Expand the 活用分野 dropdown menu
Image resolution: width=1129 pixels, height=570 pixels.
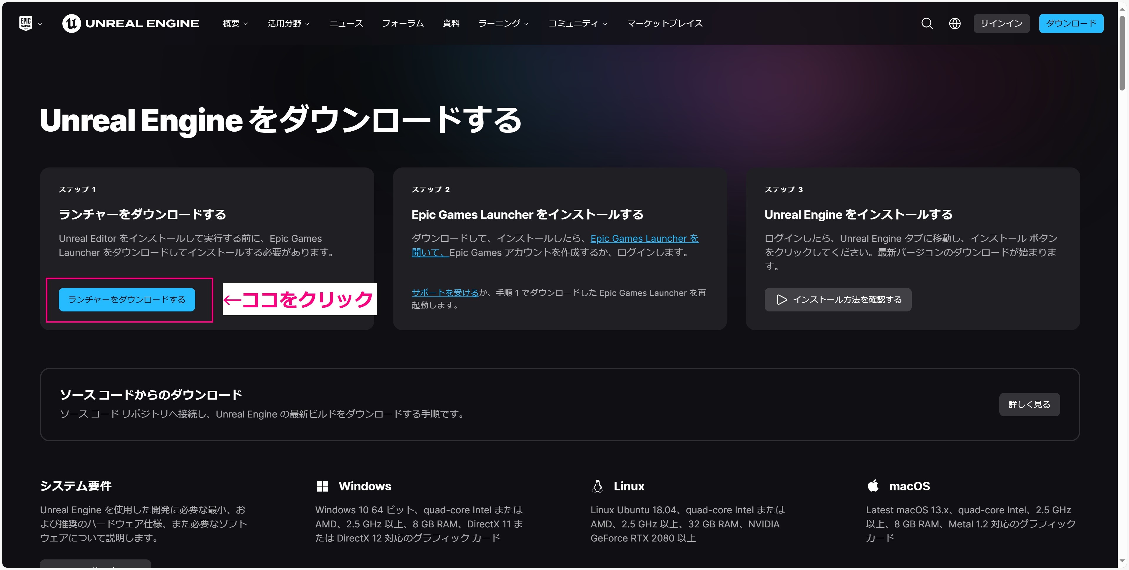click(288, 24)
